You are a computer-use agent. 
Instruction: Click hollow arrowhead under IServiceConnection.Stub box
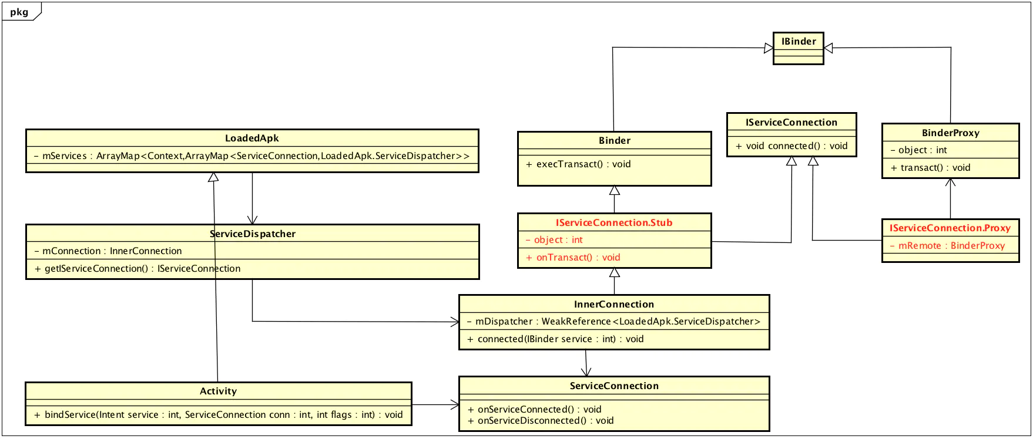pyautogui.click(x=615, y=272)
